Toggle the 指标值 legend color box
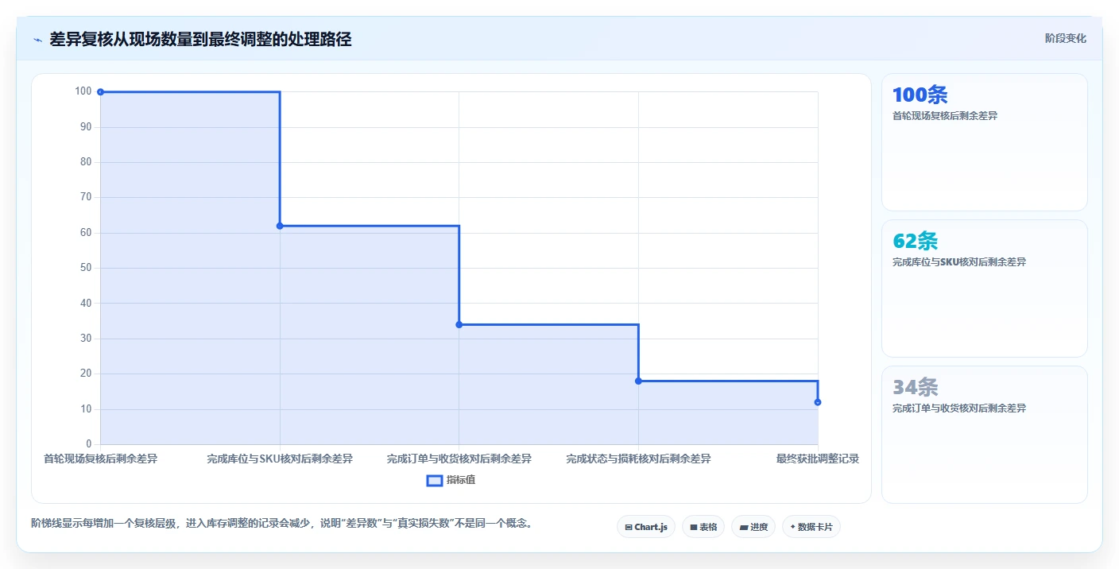 [x=434, y=480]
